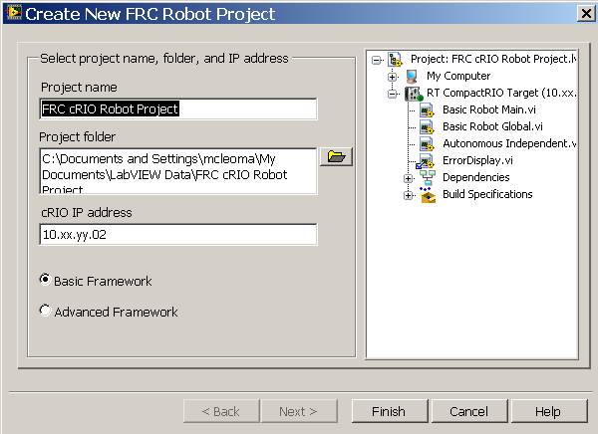Click the folder browse icon beside Project folder
The width and height of the screenshot is (598, 434).
[x=336, y=156]
